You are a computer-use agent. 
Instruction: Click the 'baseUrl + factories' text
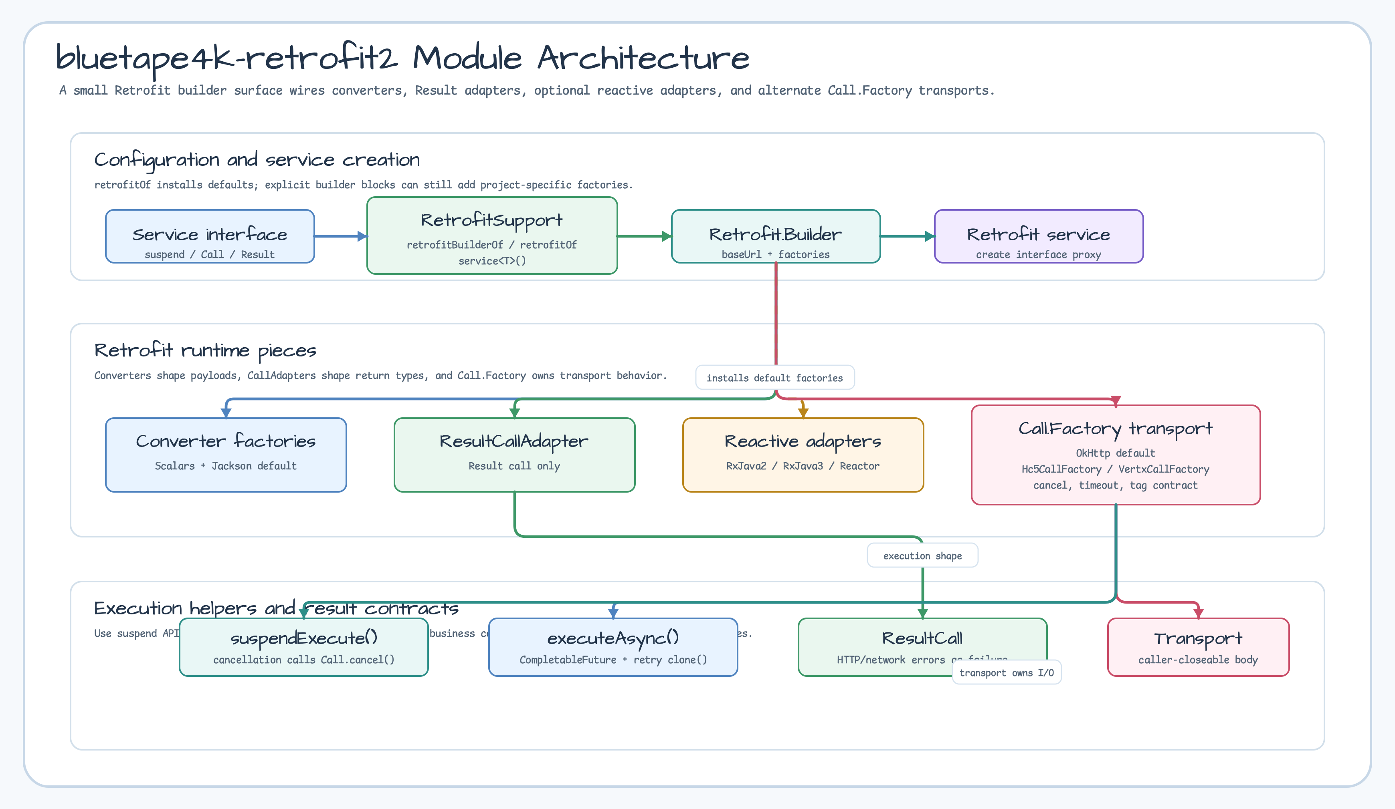coord(776,254)
